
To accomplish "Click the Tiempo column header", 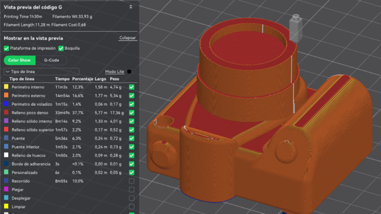I will pos(62,79).
